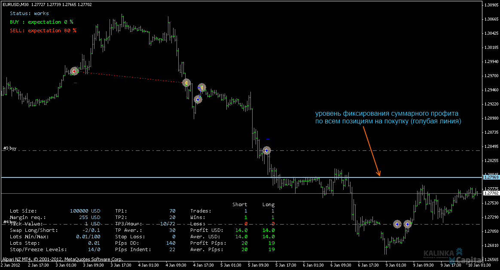Click the Pips Indent value '22'
Viewport: 500px width, 270px height.
coord(173,250)
